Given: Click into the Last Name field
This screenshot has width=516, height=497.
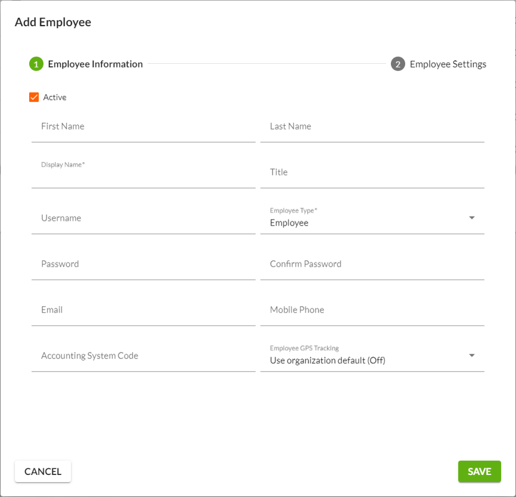Looking at the screenshot, I should [372, 127].
